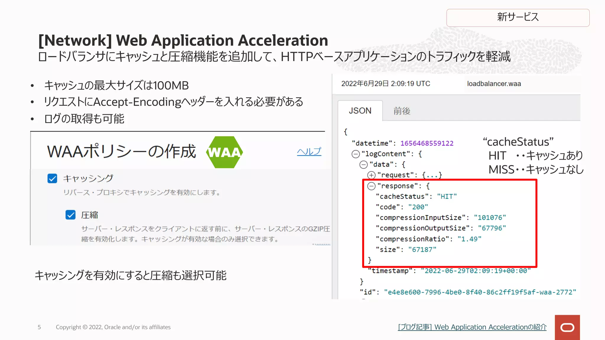605x340 pixels.
Task: Open the ヘルプ link
Action: coord(309,152)
